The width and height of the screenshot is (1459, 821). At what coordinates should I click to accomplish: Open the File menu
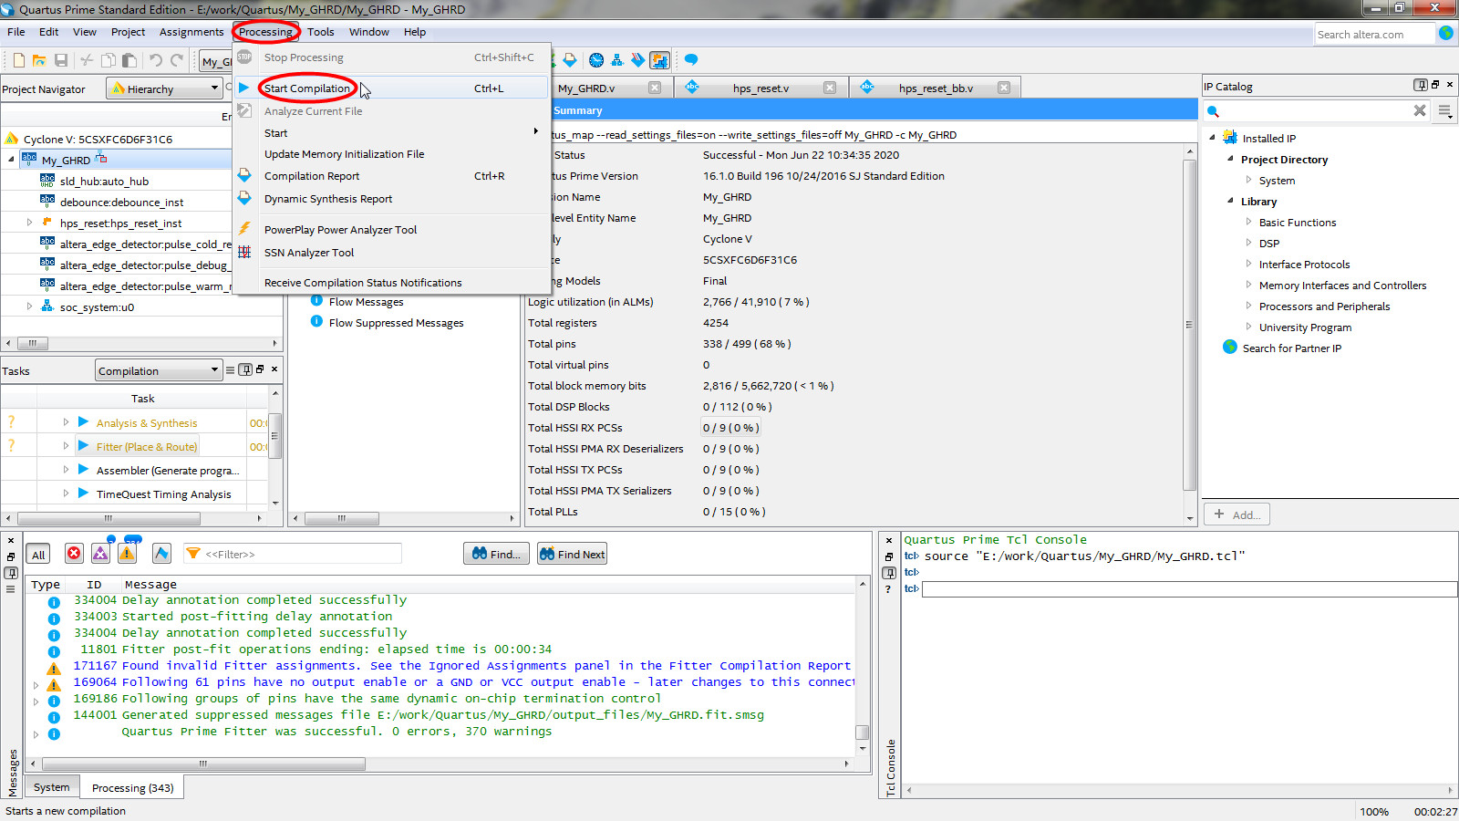[x=16, y=32]
